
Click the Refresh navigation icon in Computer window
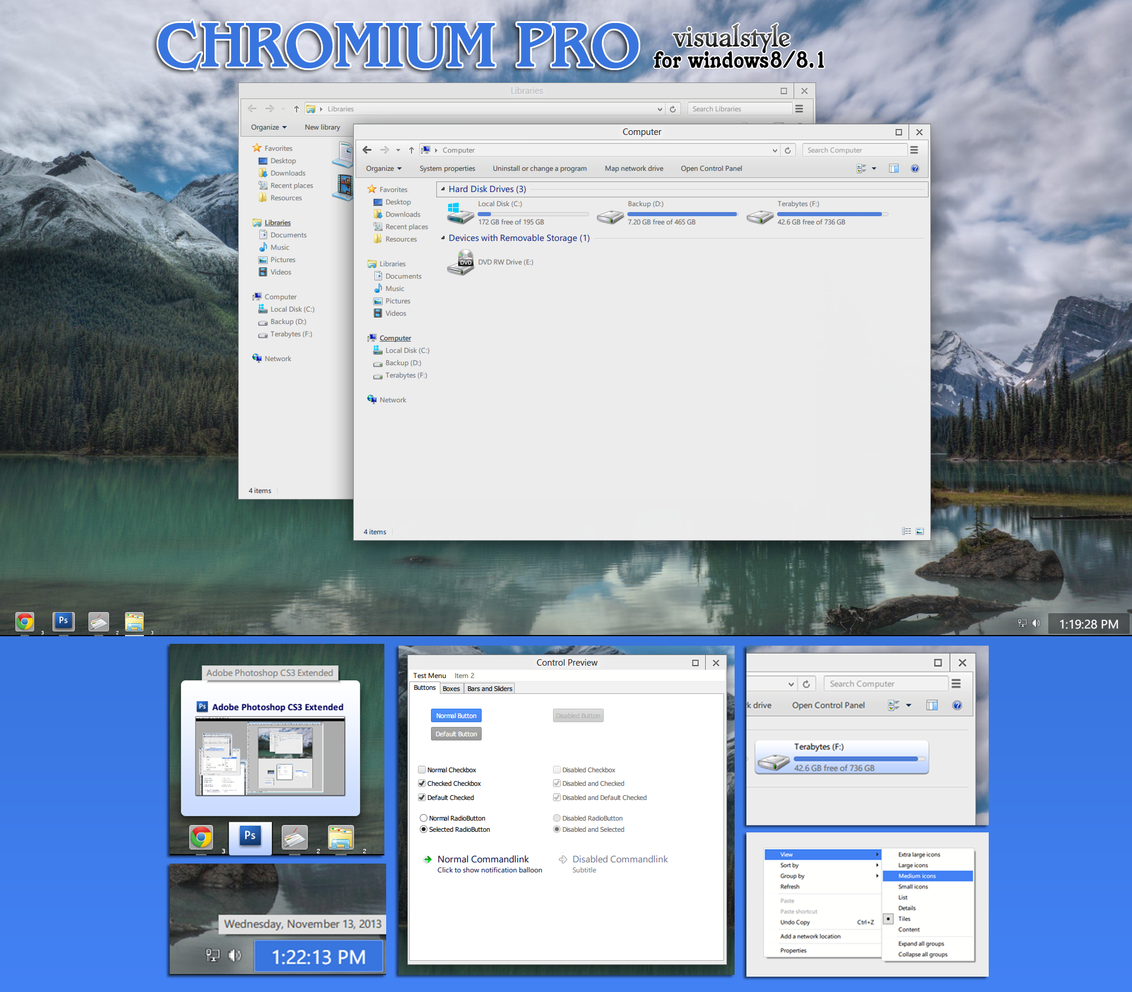(789, 151)
